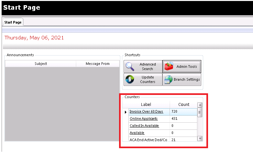
Task: Click the Advanced Search magnifying glass icon
Action: tap(130, 67)
